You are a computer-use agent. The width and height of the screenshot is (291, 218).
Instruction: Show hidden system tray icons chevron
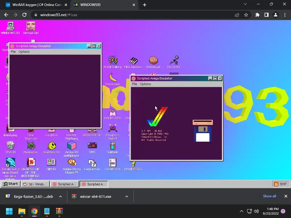pyautogui.click(x=242, y=211)
